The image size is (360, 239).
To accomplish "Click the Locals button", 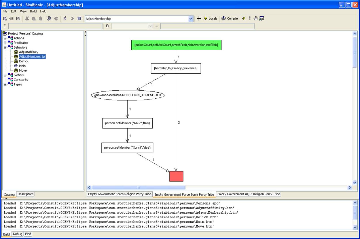I will [x=211, y=18].
